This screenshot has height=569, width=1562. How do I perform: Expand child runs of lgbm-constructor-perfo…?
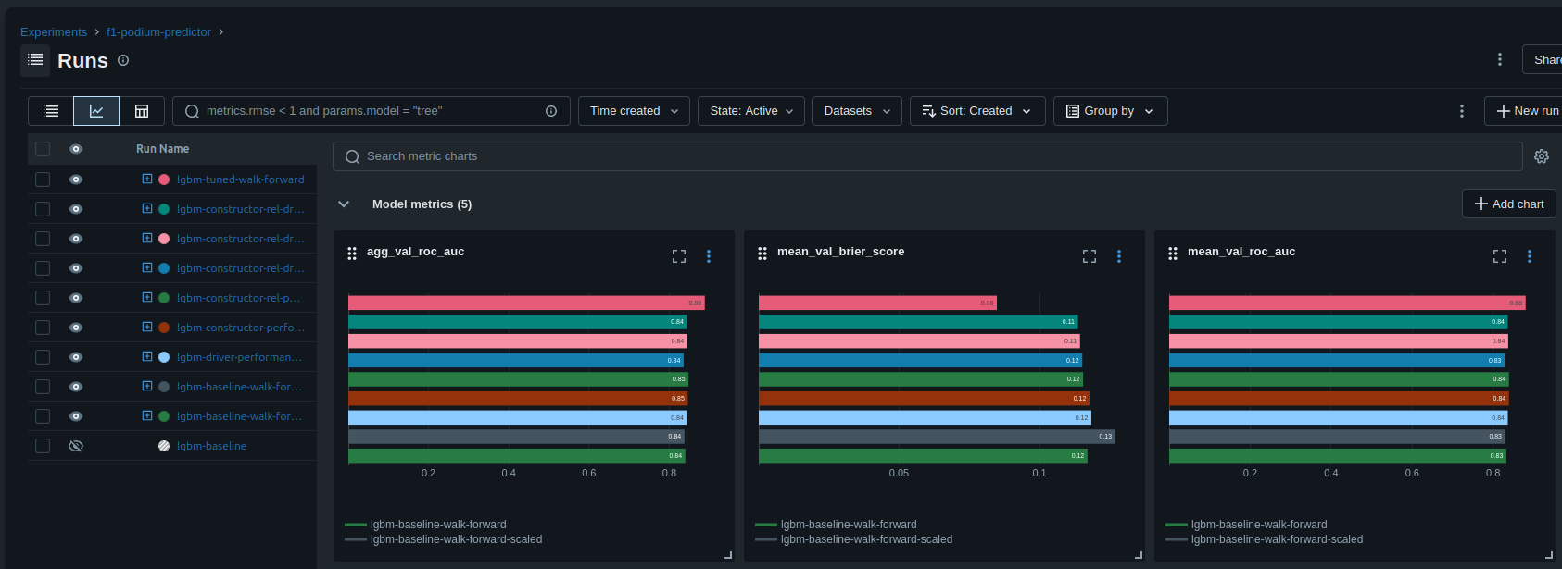click(146, 327)
